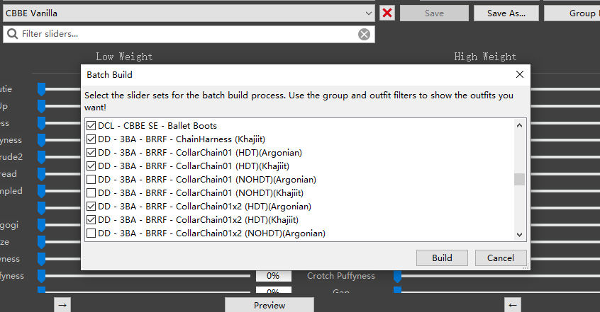This screenshot has width=600, height=312.
Task: Click the list scrollbar down arrow
Action: pos(519,234)
